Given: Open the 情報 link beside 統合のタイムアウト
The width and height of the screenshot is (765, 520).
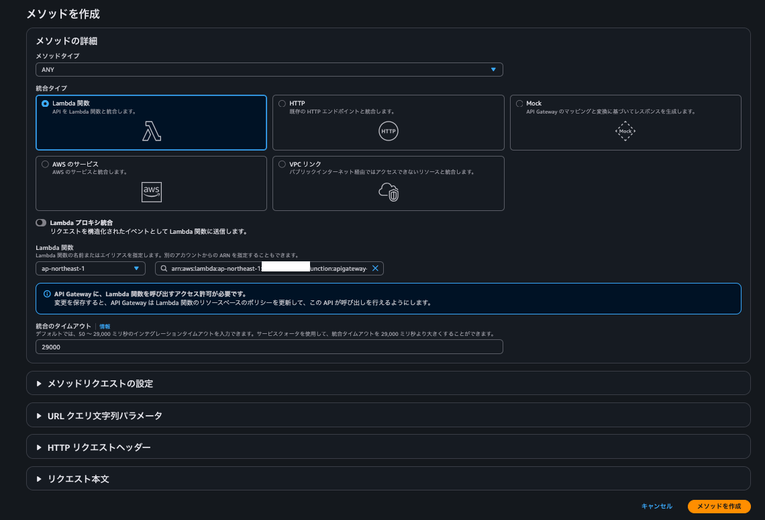Looking at the screenshot, I should tap(105, 327).
